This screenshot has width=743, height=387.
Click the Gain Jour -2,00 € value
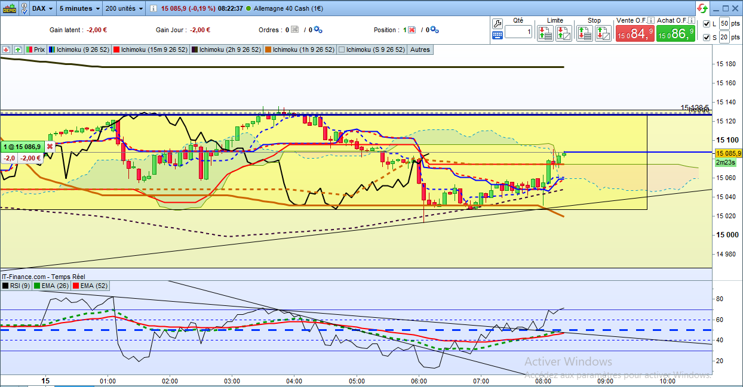[x=199, y=30]
